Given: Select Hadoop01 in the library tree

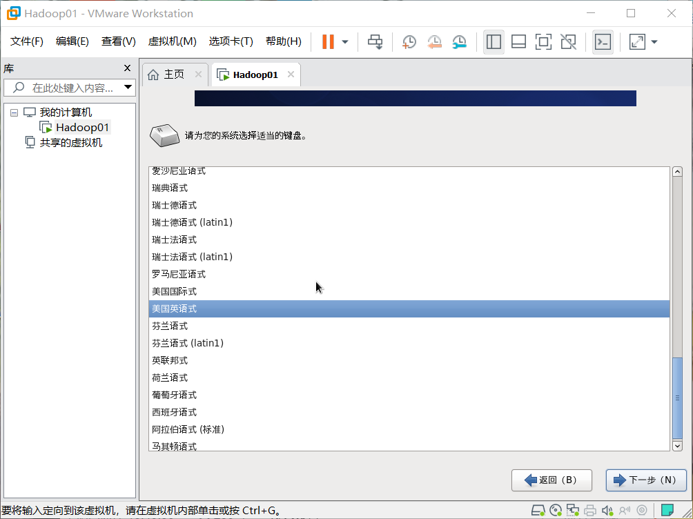Looking at the screenshot, I should coord(82,128).
